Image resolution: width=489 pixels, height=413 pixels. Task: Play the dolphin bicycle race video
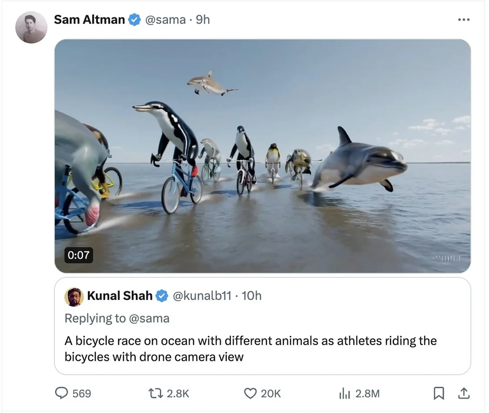coord(263,156)
